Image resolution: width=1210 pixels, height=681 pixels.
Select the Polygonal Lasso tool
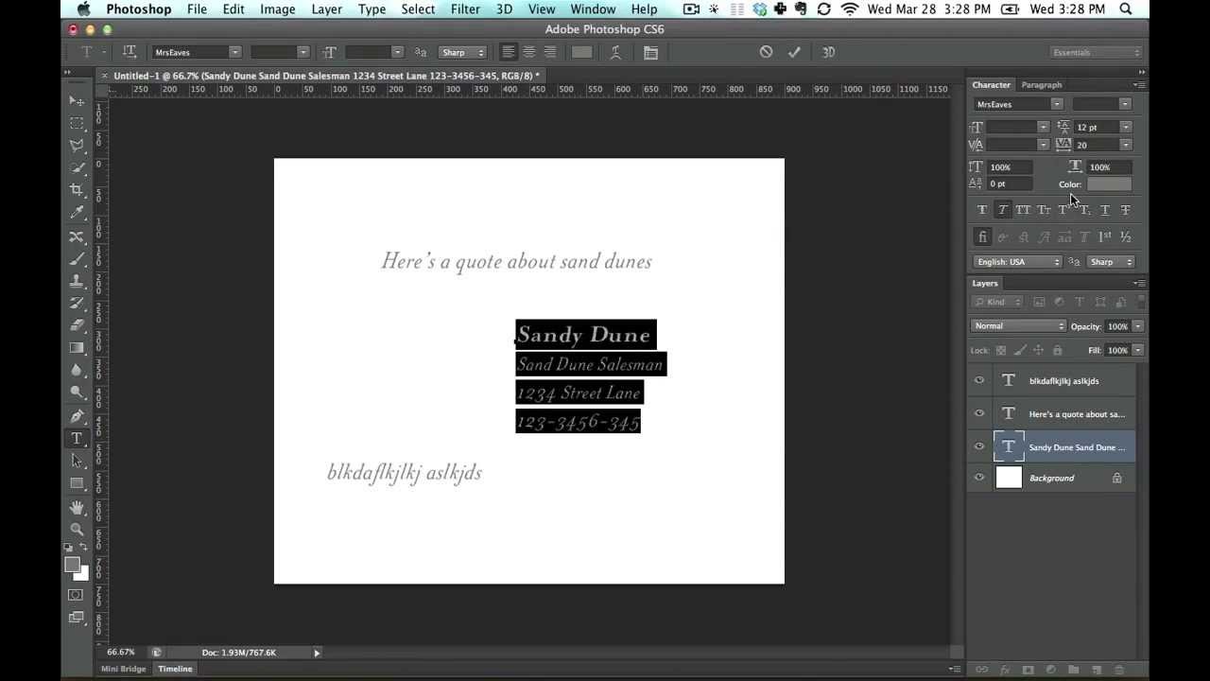click(x=77, y=146)
